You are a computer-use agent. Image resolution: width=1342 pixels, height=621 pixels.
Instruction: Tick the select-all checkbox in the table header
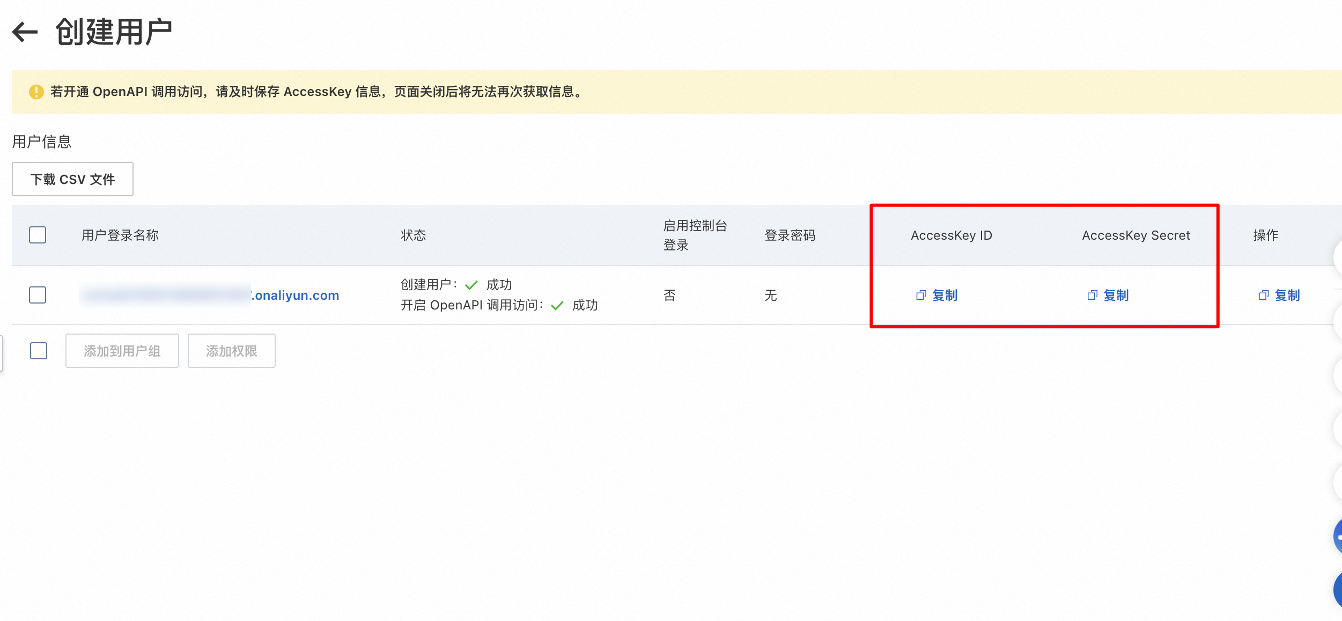coord(38,235)
